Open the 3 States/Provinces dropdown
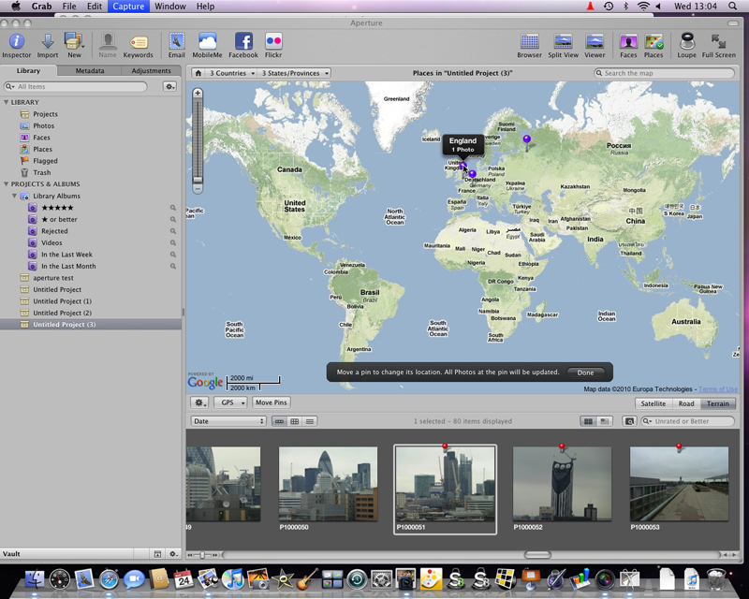Image resolution: width=749 pixels, height=599 pixels. pyautogui.click(x=294, y=73)
